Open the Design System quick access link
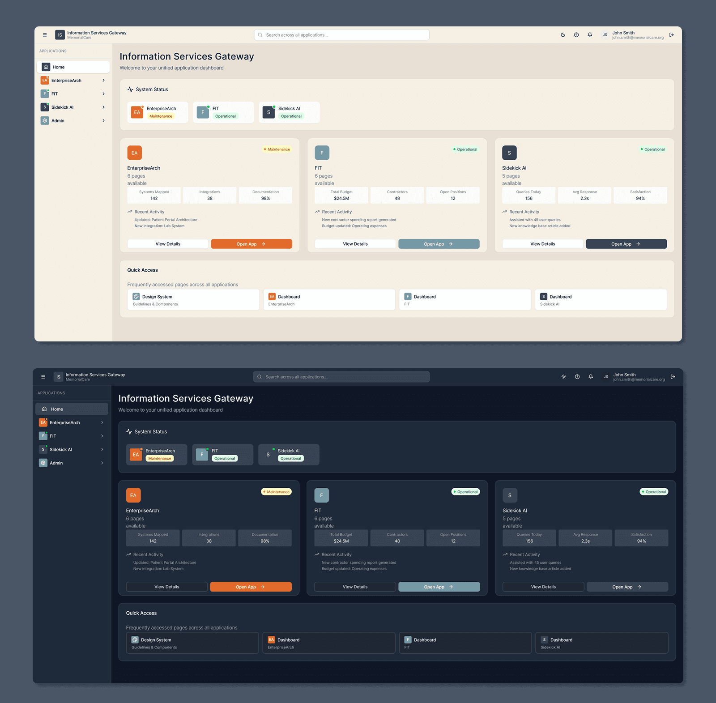This screenshot has width=716, height=703. pos(193,299)
